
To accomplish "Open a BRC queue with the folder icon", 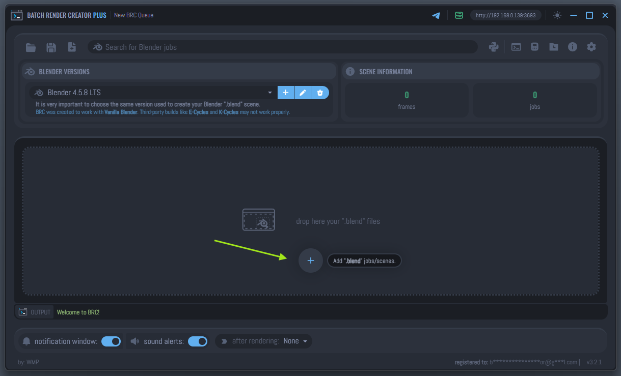I will click(x=31, y=47).
